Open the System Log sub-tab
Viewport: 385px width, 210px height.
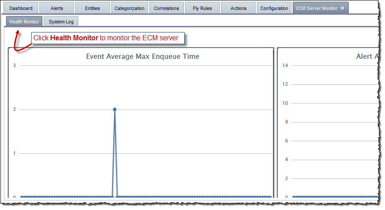click(61, 22)
